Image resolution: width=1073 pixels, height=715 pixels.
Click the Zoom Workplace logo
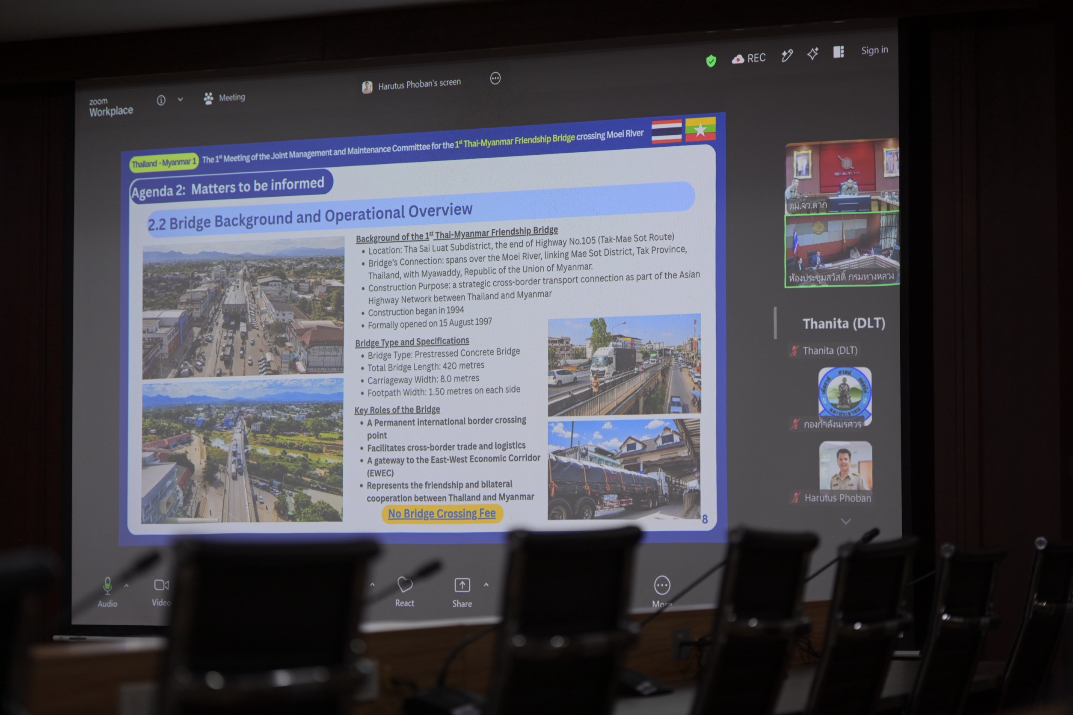coord(111,107)
